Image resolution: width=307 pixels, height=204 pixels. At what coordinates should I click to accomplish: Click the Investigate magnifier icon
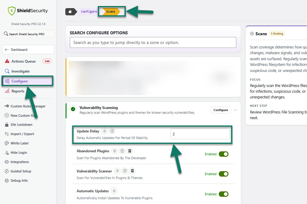tap(7, 71)
